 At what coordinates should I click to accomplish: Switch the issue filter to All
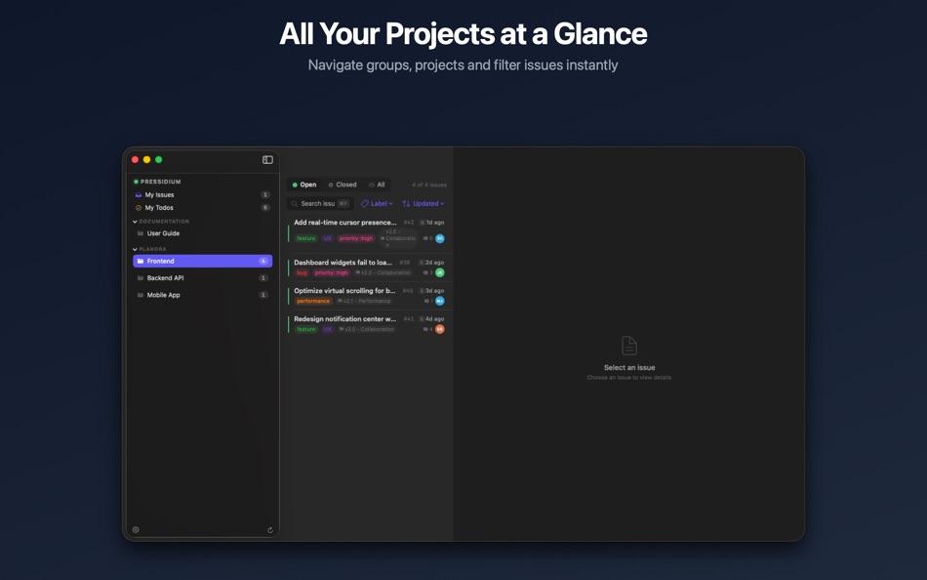tap(381, 185)
